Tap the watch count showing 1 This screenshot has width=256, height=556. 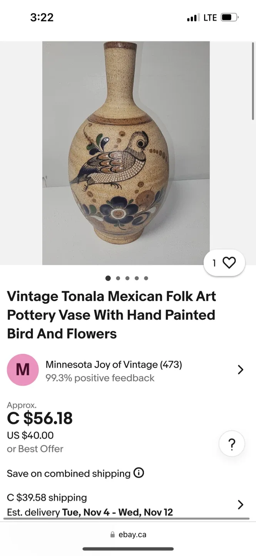point(214,263)
